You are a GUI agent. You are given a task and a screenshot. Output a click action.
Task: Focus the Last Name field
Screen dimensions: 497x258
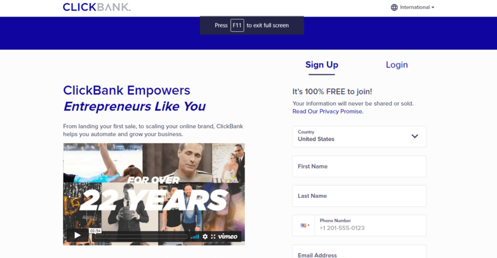tap(359, 196)
